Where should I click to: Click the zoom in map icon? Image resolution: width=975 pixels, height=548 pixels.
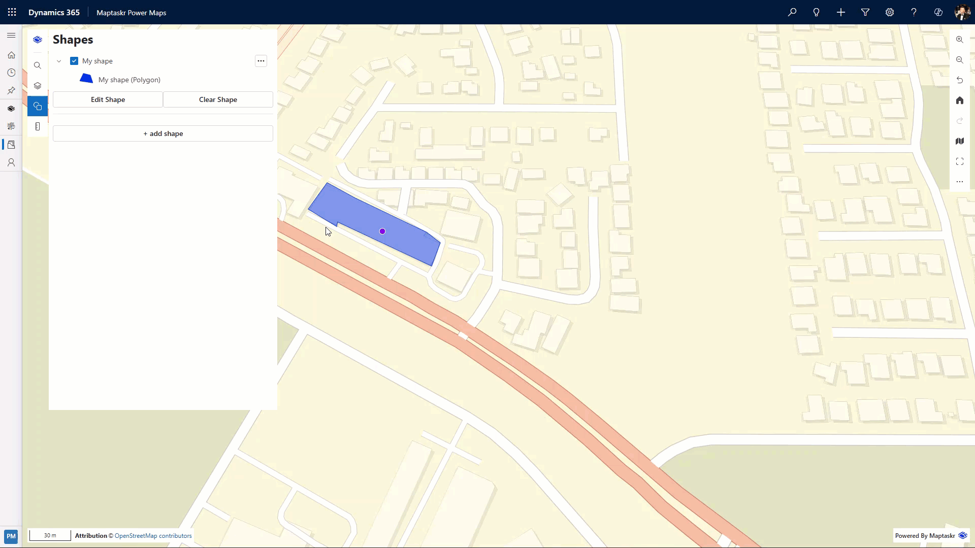959,40
